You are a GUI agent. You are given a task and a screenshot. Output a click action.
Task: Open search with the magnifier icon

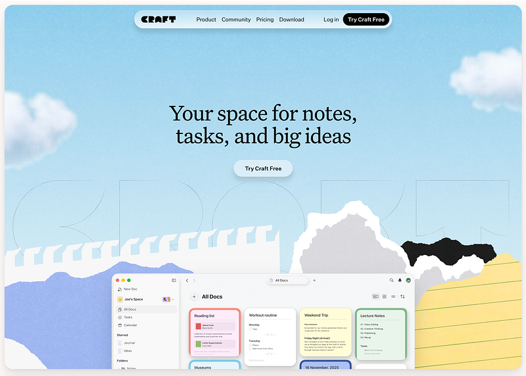391,280
